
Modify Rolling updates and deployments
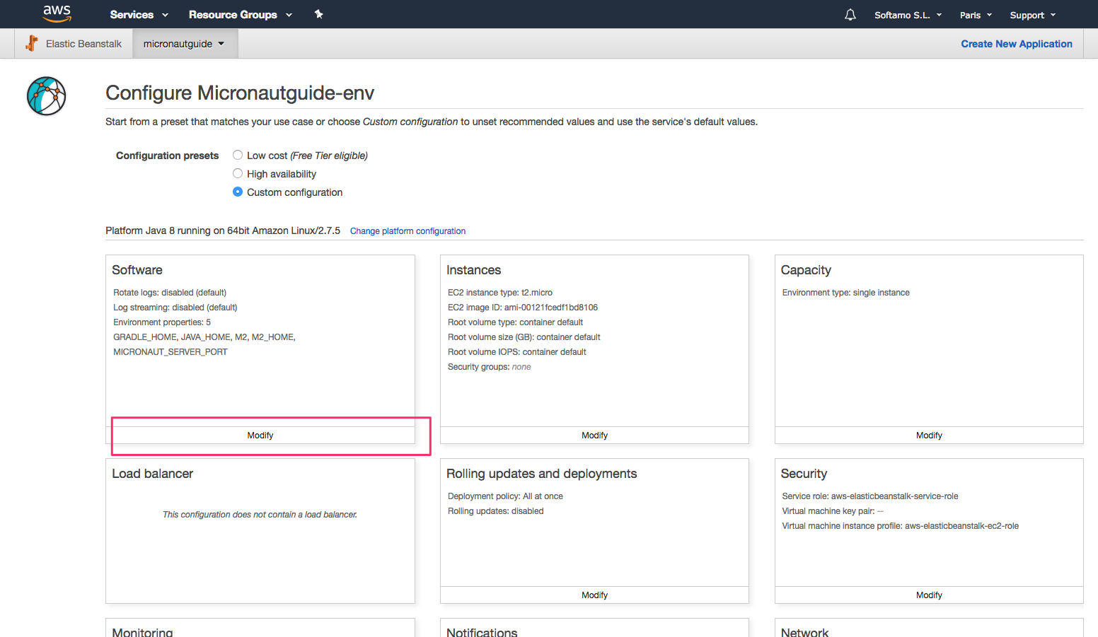click(594, 595)
